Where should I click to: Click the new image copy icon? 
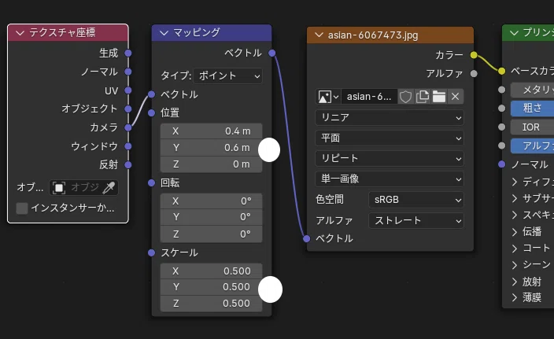click(423, 97)
